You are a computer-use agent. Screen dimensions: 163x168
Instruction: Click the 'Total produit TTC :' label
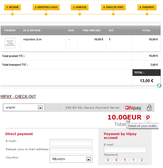(x=13, y=56)
